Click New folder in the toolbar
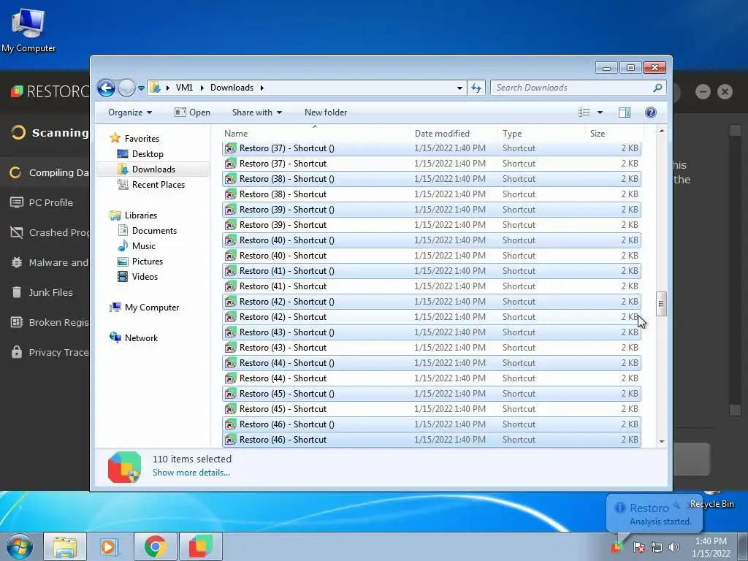The height and width of the screenshot is (561, 748). [x=326, y=112]
